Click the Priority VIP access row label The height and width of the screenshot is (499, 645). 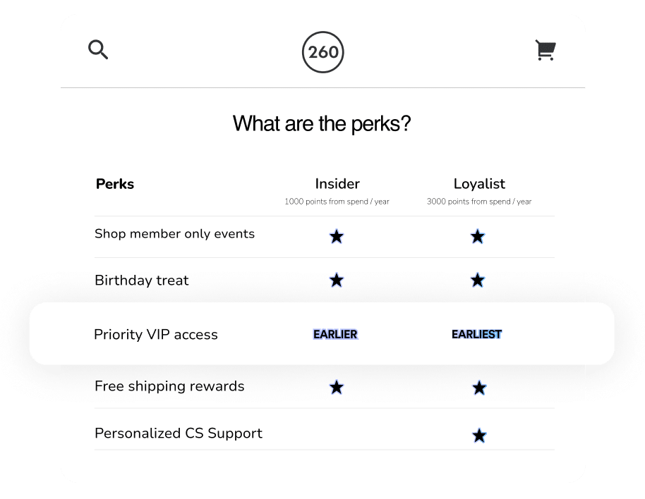coord(156,335)
